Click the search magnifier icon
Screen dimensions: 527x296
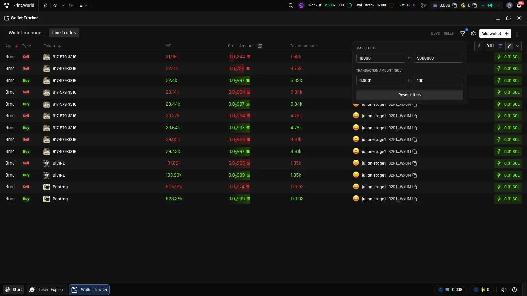click(x=291, y=5)
